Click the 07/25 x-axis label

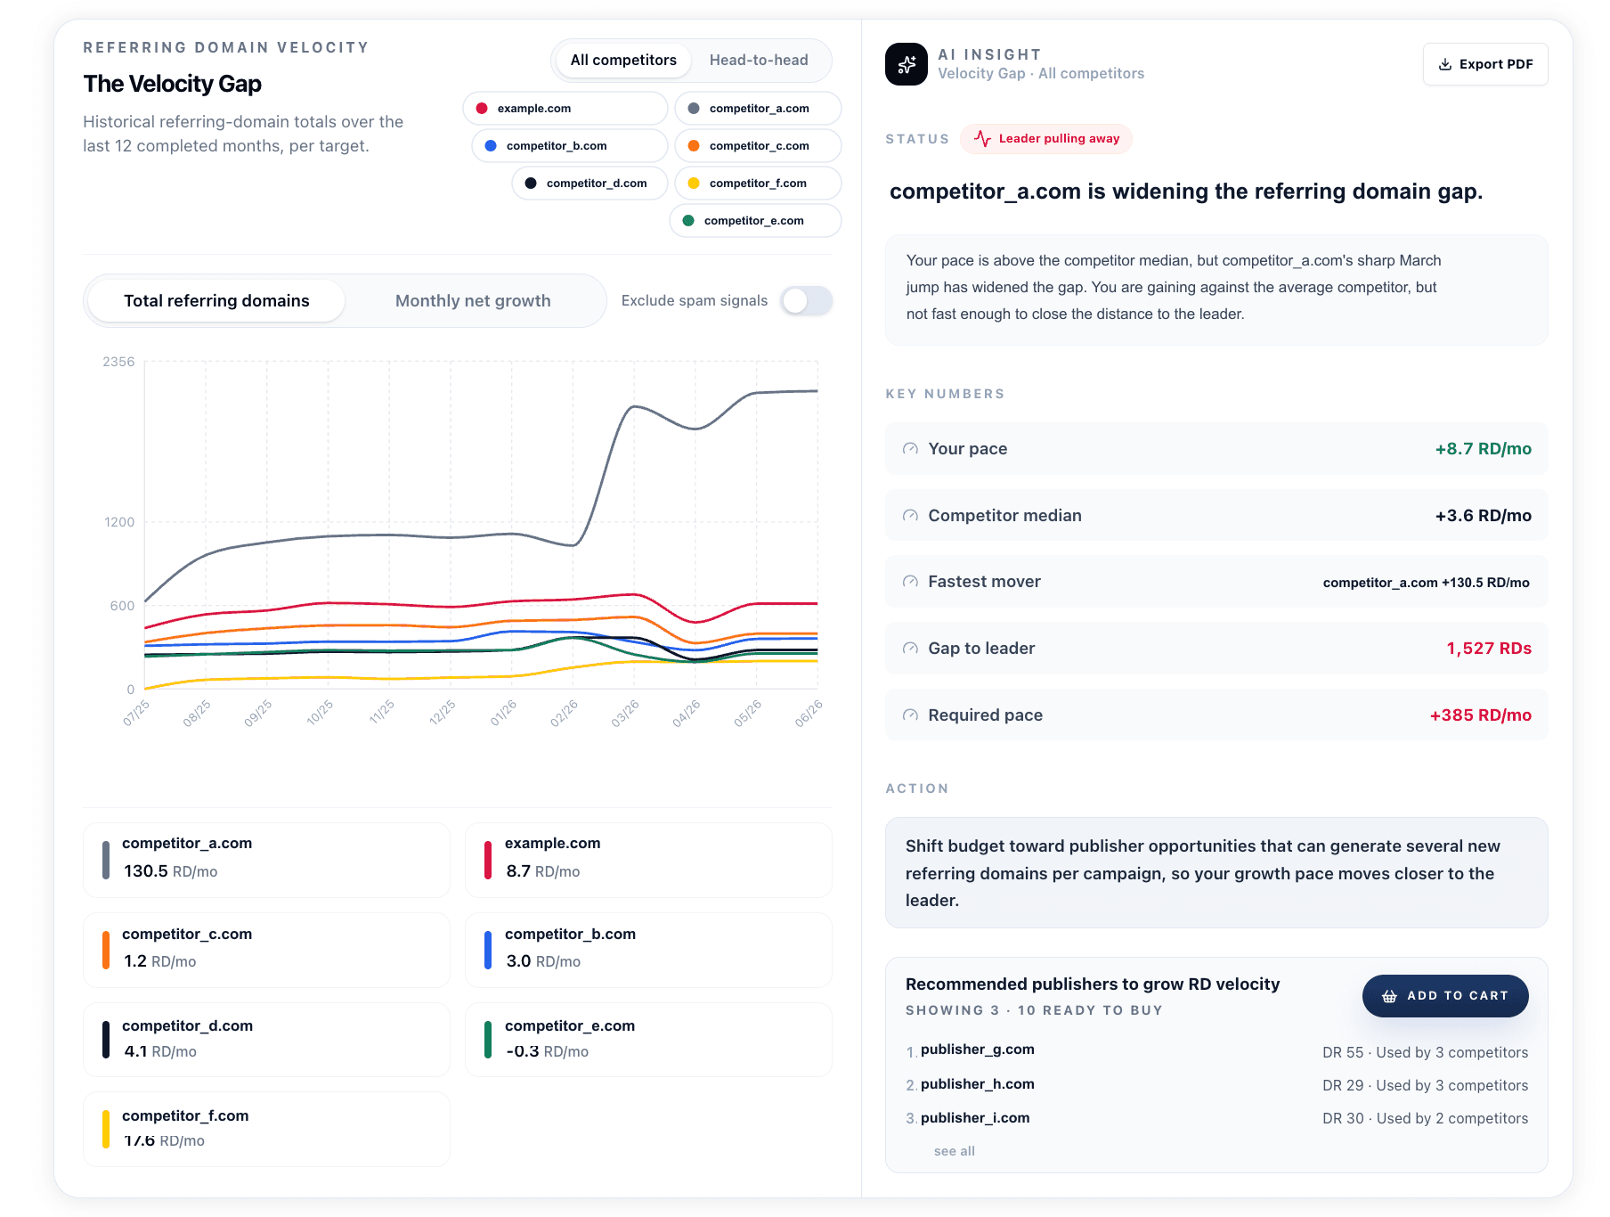136,714
